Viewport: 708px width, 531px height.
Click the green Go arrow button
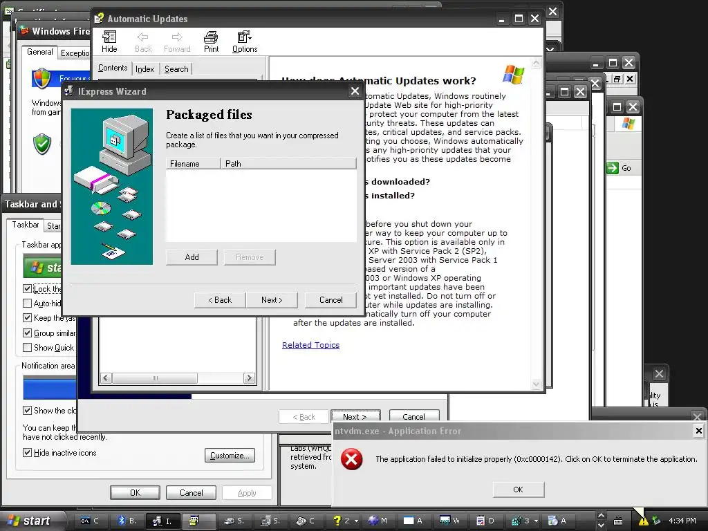pyautogui.click(x=613, y=168)
